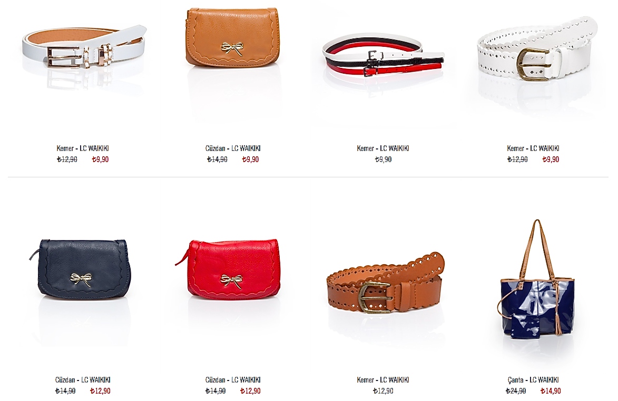Click Kemer - LC WAIKIKI under three-belt set
The height and width of the screenshot is (401, 618).
coord(382,148)
